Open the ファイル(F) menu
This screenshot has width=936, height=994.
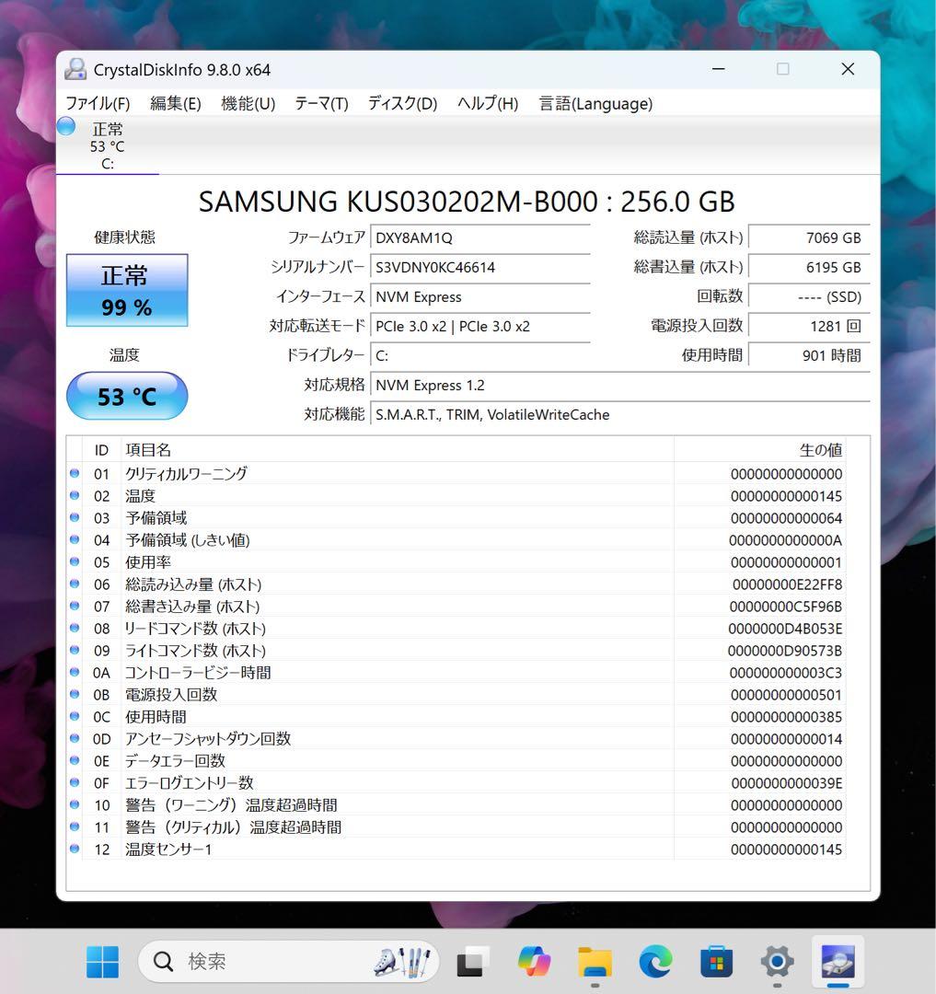coord(98,103)
